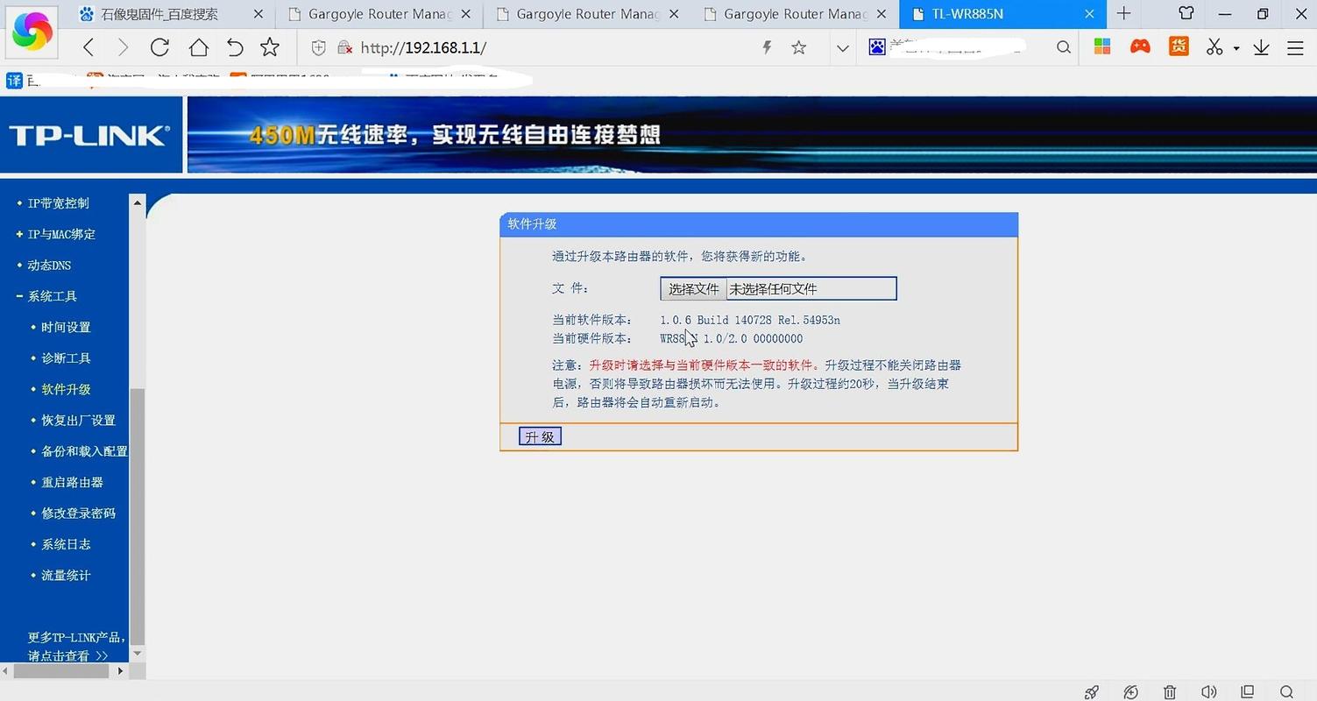
Task: Click the 360 browser colorful logo
Action: (32, 32)
